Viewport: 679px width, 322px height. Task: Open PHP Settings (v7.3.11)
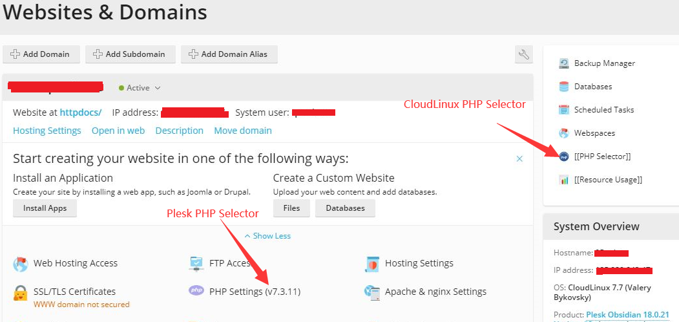pos(255,292)
